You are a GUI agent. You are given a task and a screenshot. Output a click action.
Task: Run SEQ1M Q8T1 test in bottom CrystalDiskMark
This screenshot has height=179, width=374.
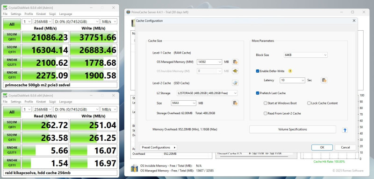coord(12,125)
